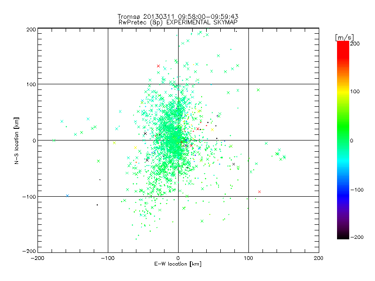Click the E-W axis tick label "200"
This screenshot has width=375, height=281.
pos(319,258)
